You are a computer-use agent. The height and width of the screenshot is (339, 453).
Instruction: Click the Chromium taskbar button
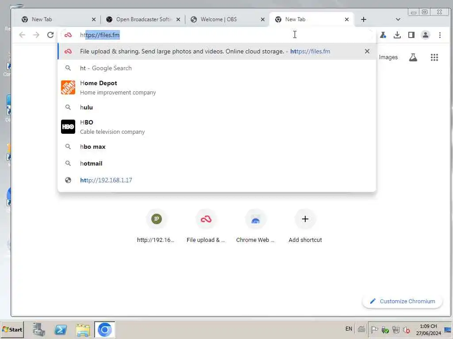coord(104,329)
